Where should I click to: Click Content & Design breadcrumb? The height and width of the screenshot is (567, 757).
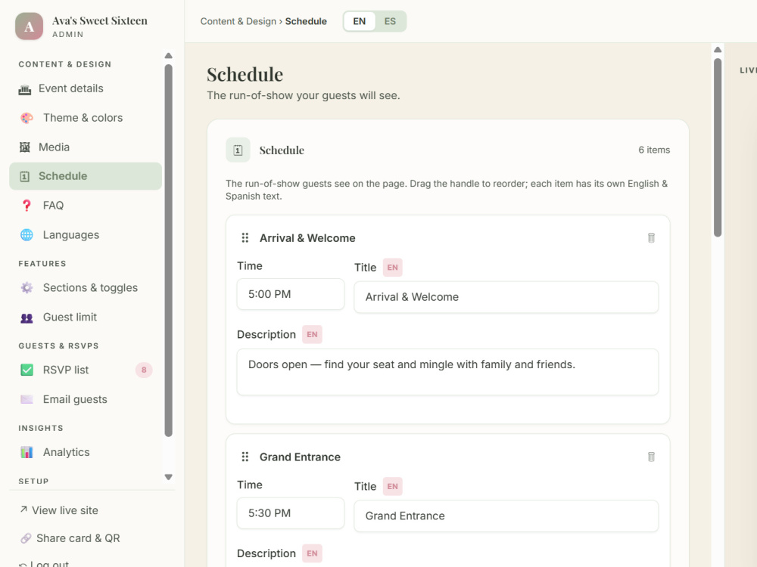(x=238, y=21)
